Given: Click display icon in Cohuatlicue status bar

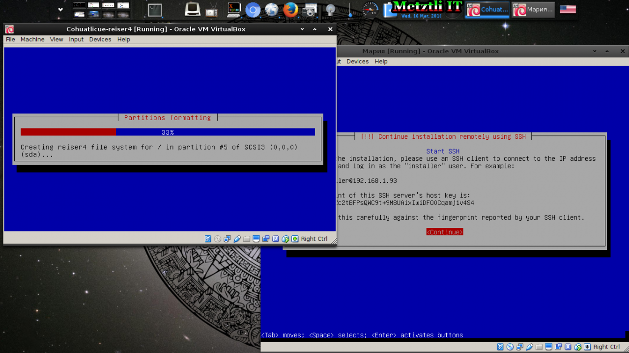Looking at the screenshot, I should (x=257, y=239).
